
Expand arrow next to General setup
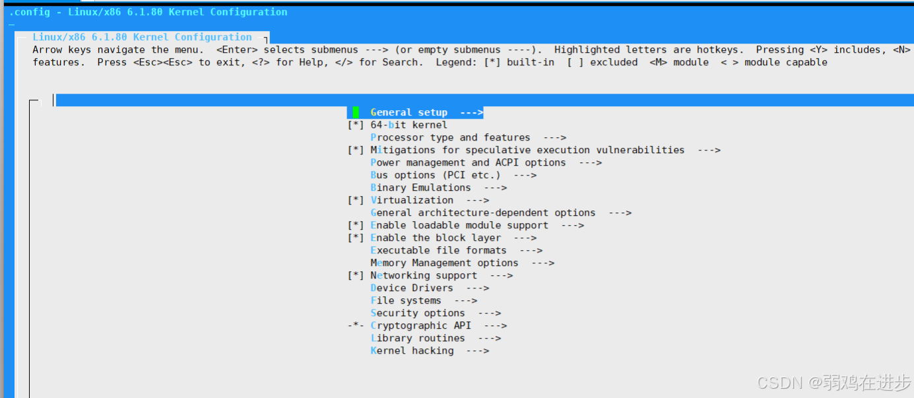coord(472,112)
